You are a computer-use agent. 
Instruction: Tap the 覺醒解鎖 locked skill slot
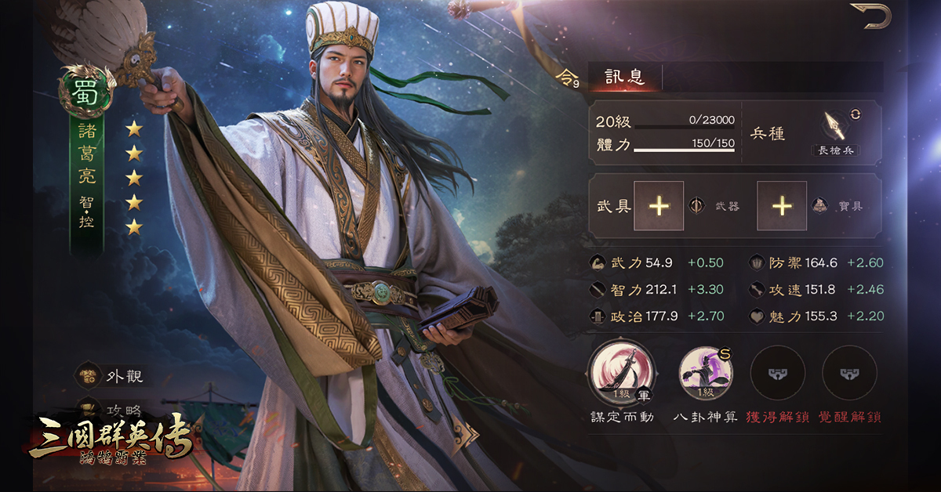[x=849, y=373]
